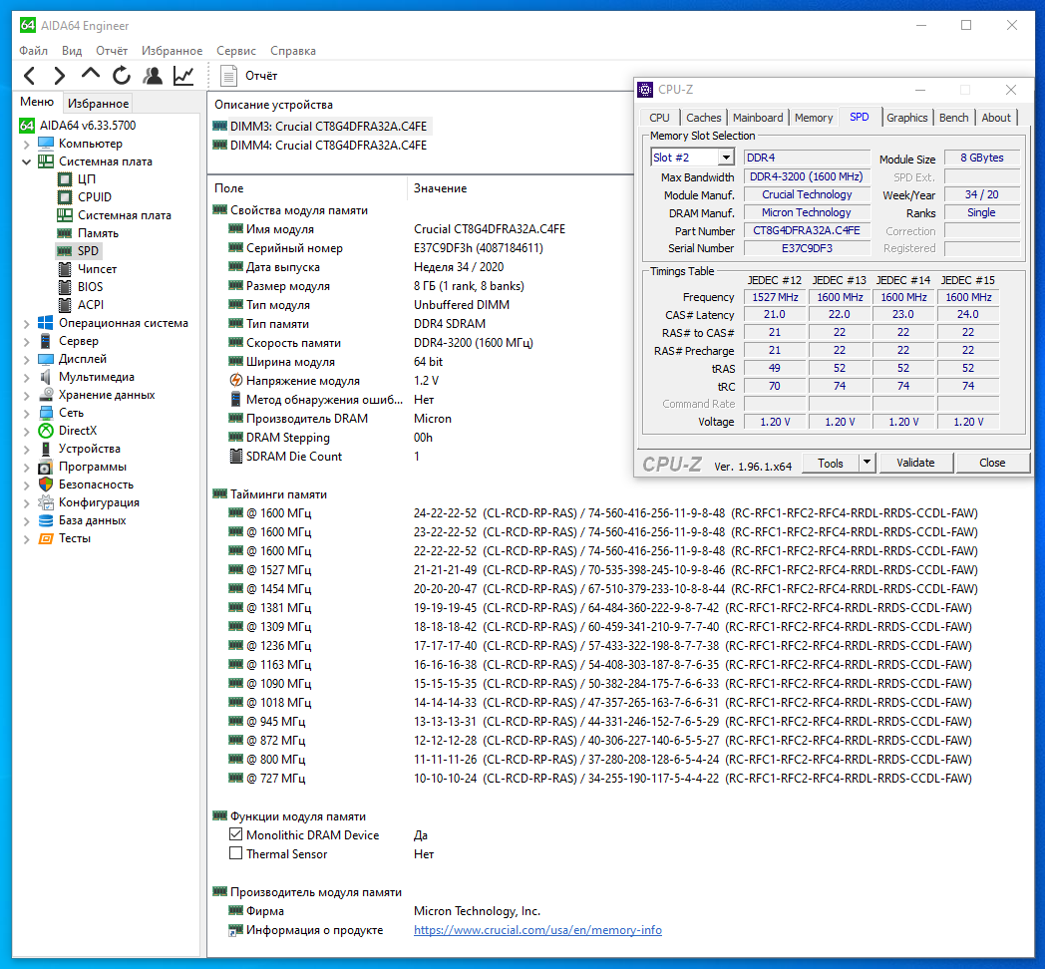This screenshot has height=969, width=1045.
Task: Open the user management toolbar icon
Action: click(153, 75)
